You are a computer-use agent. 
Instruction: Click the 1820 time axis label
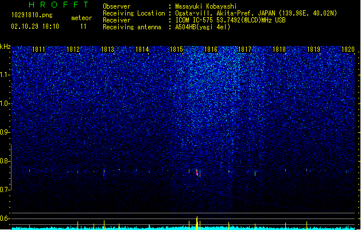tap(348, 49)
